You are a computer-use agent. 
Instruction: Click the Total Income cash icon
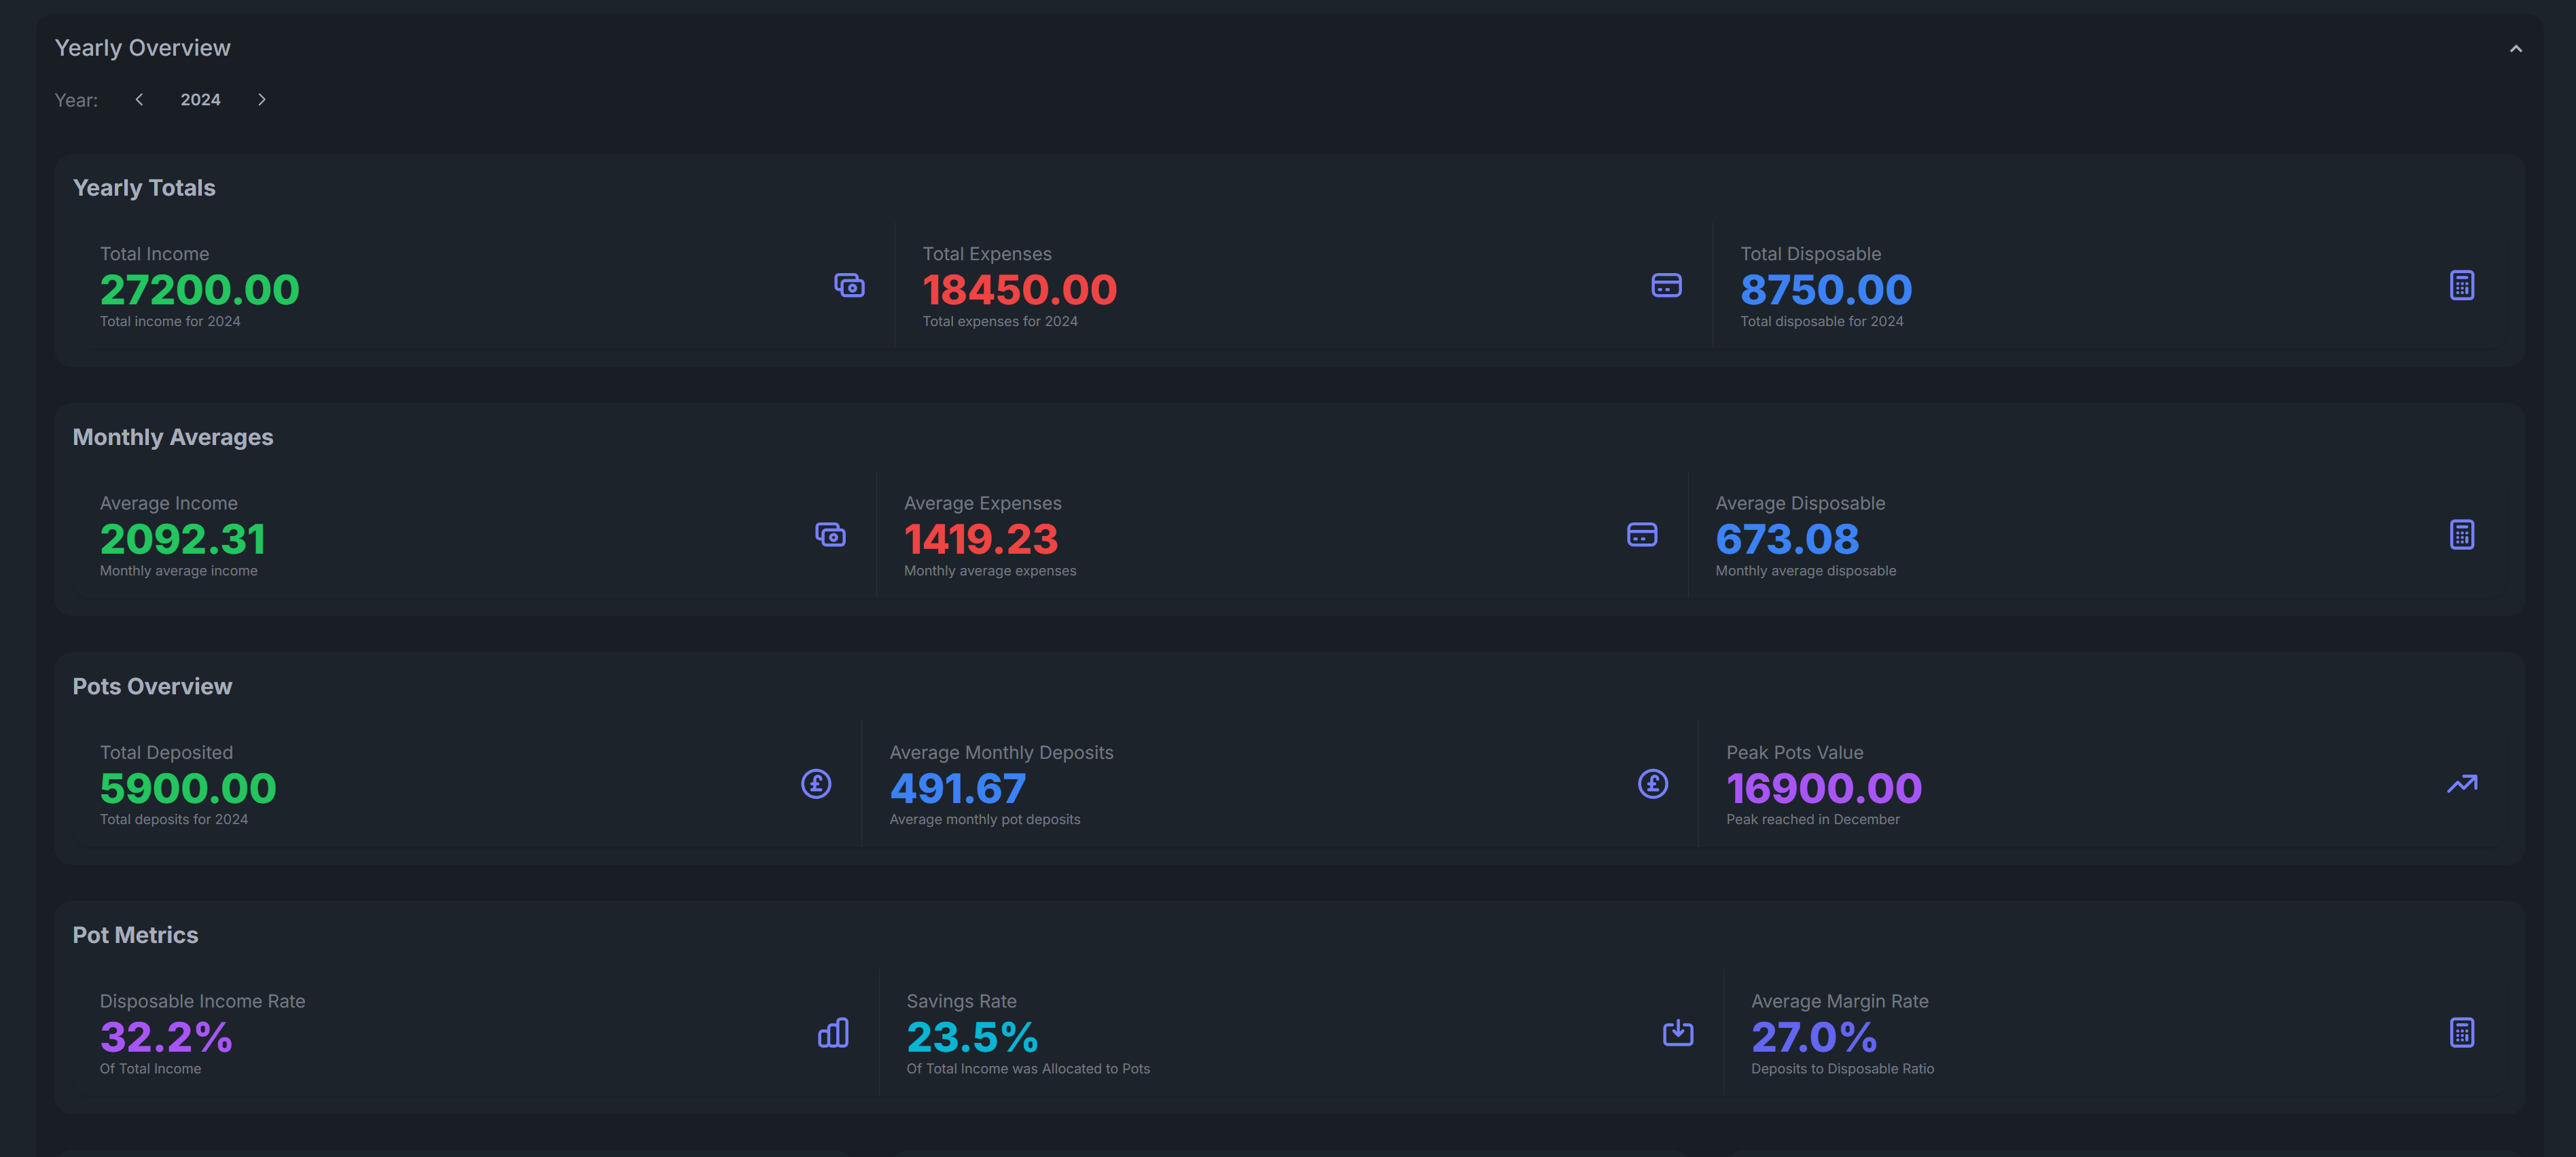coord(849,285)
